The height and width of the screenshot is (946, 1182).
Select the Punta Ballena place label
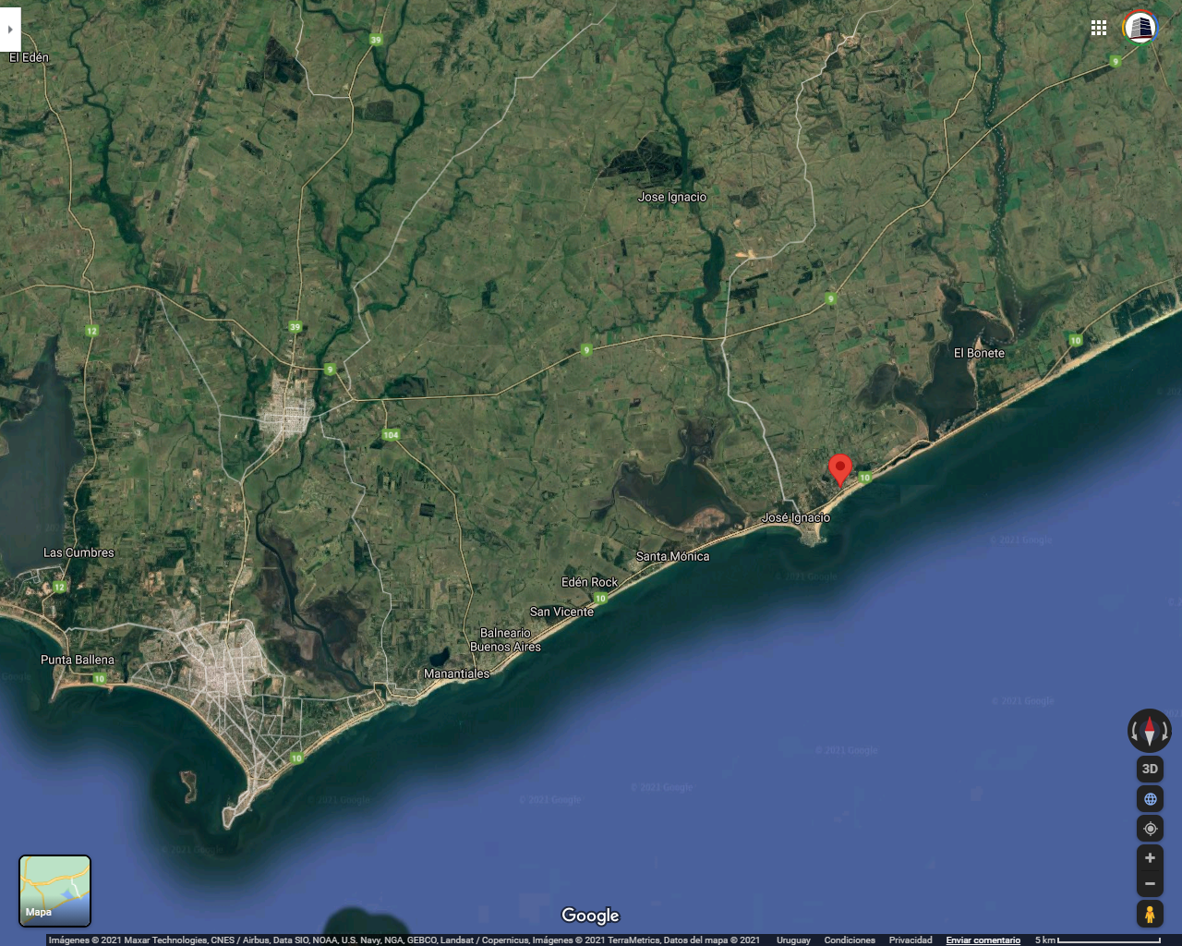(78, 660)
